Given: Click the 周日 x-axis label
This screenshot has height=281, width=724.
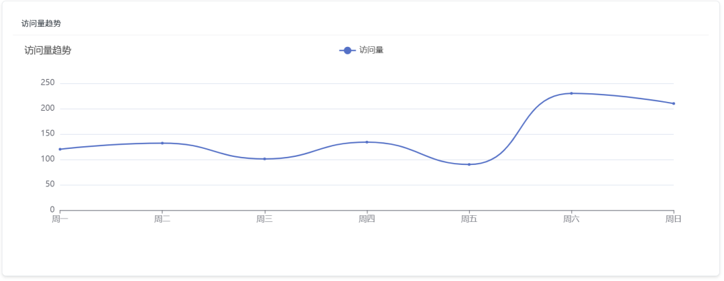Looking at the screenshot, I should [x=673, y=219].
